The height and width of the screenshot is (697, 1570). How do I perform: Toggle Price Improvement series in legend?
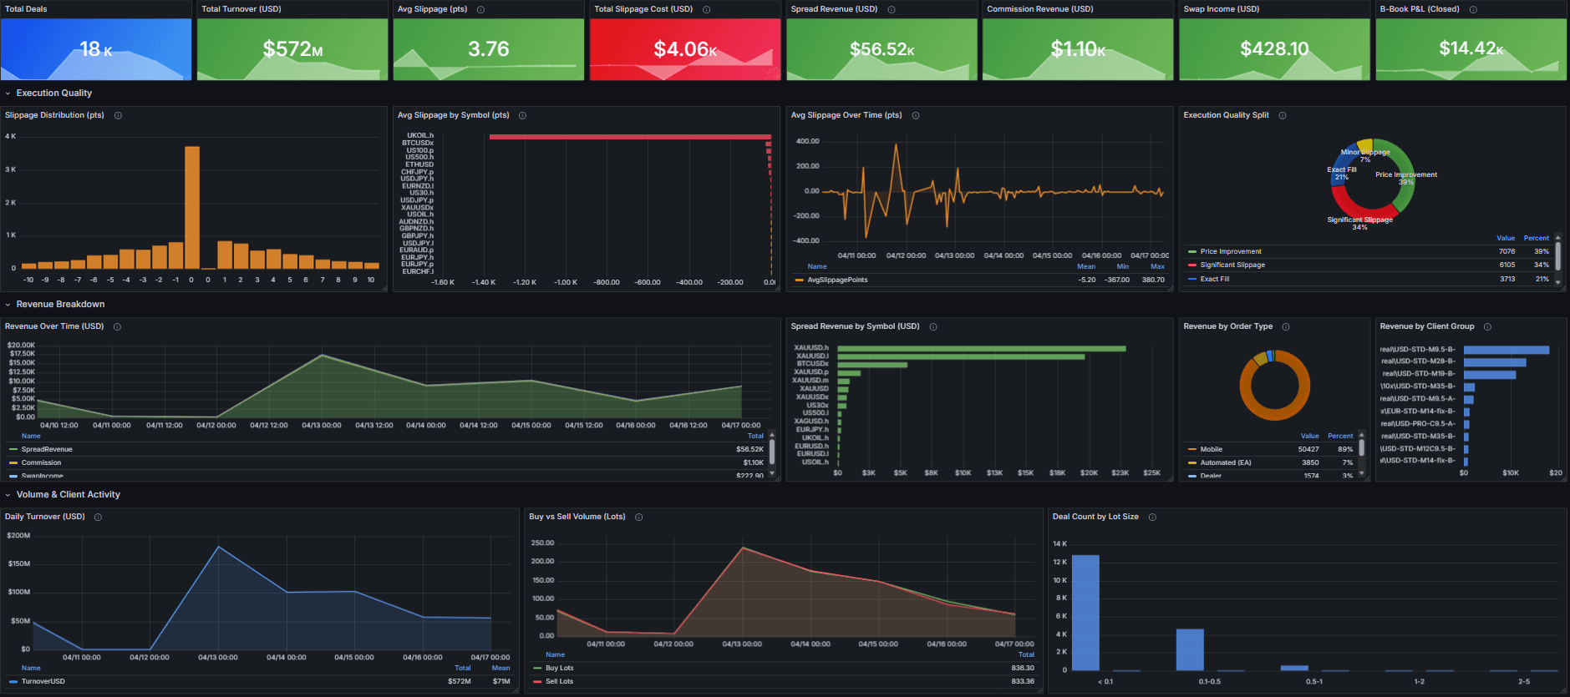click(x=1231, y=251)
